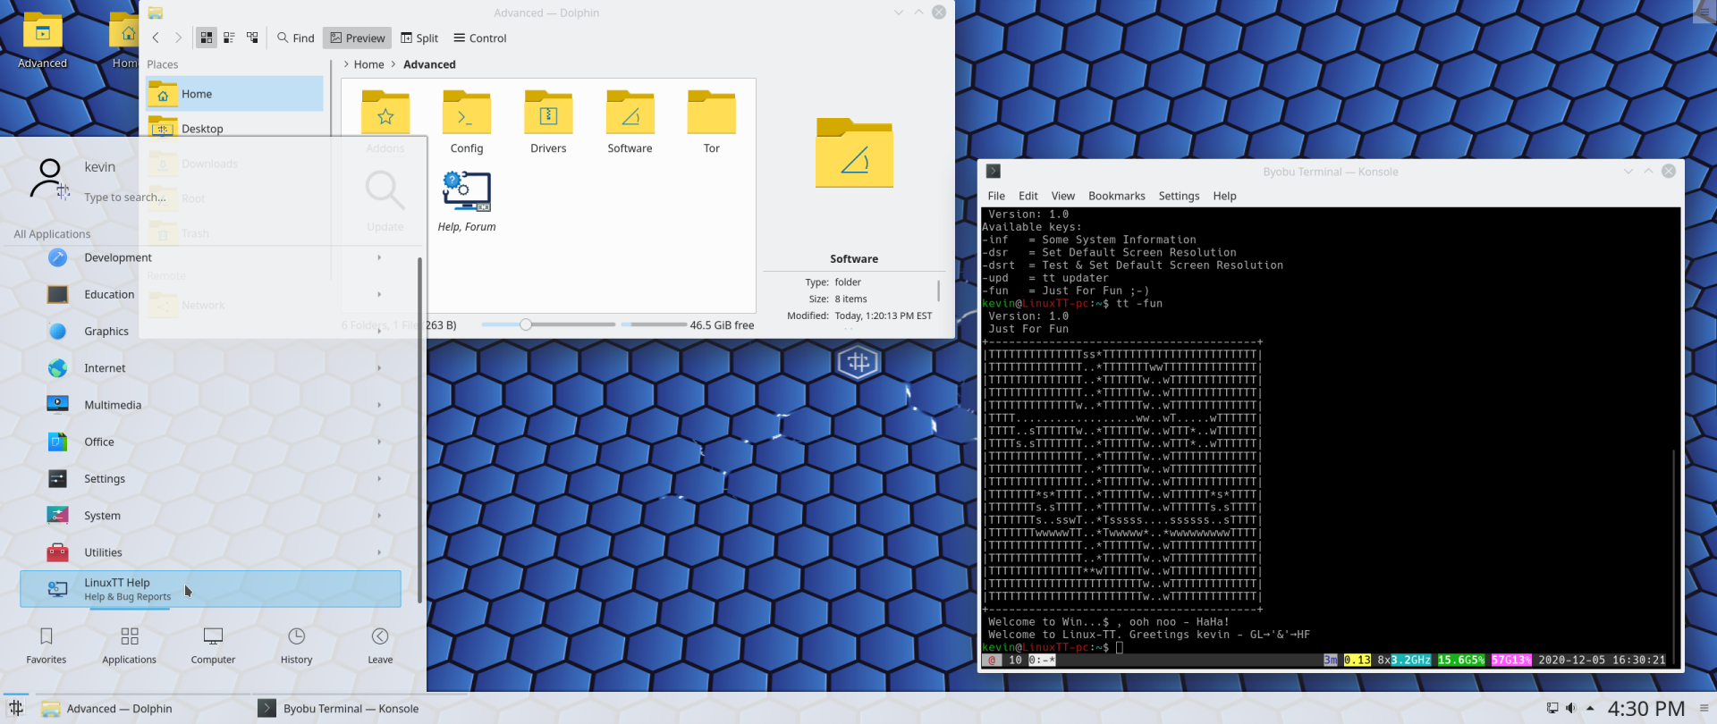The width and height of the screenshot is (1717, 724).
Task: Go back in Dolphin navigation
Action: coord(156,38)
